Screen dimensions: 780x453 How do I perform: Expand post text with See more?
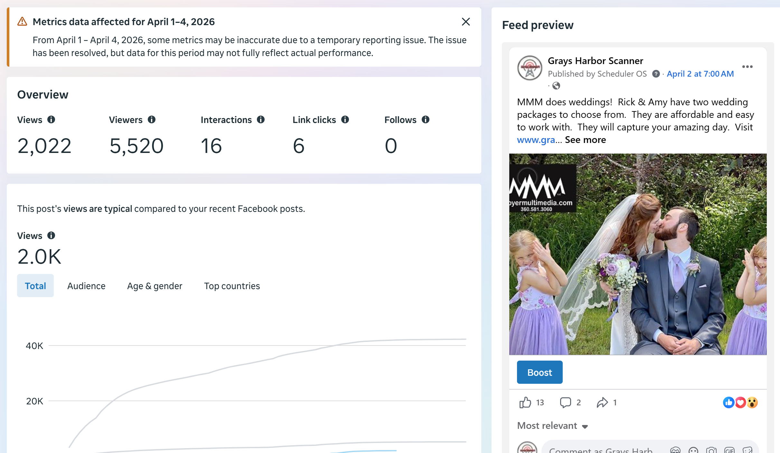tap(585, 140)
